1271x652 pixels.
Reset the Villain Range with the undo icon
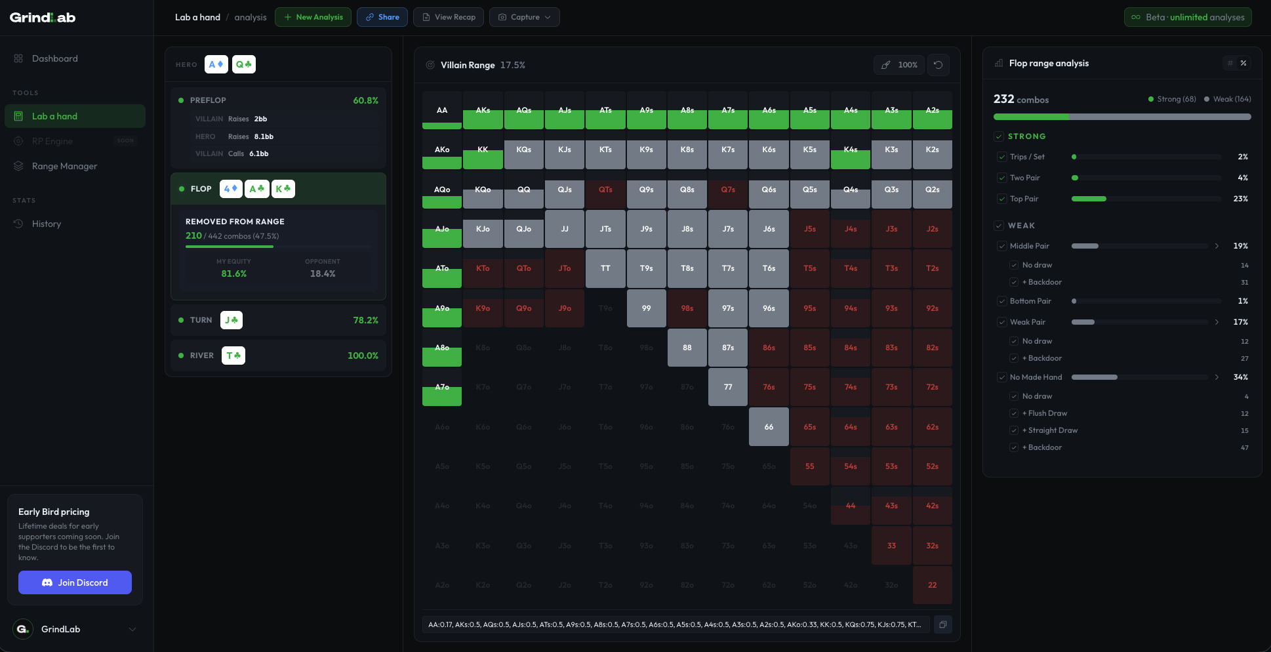pos(938,64)
